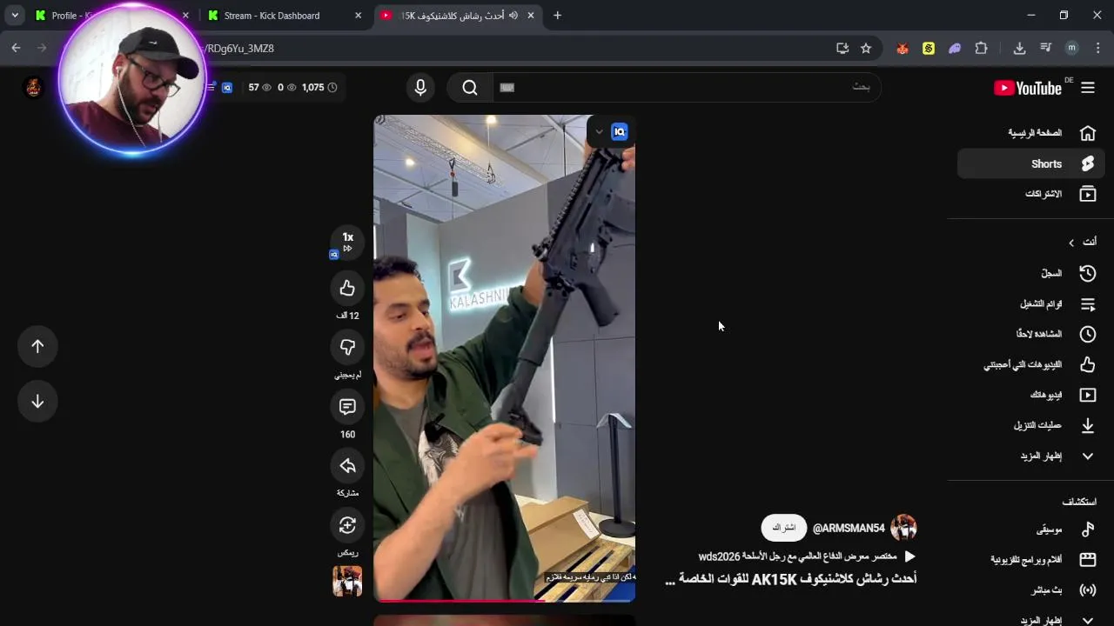Open the tab search dropdown arrow

(x=15, y=16)
